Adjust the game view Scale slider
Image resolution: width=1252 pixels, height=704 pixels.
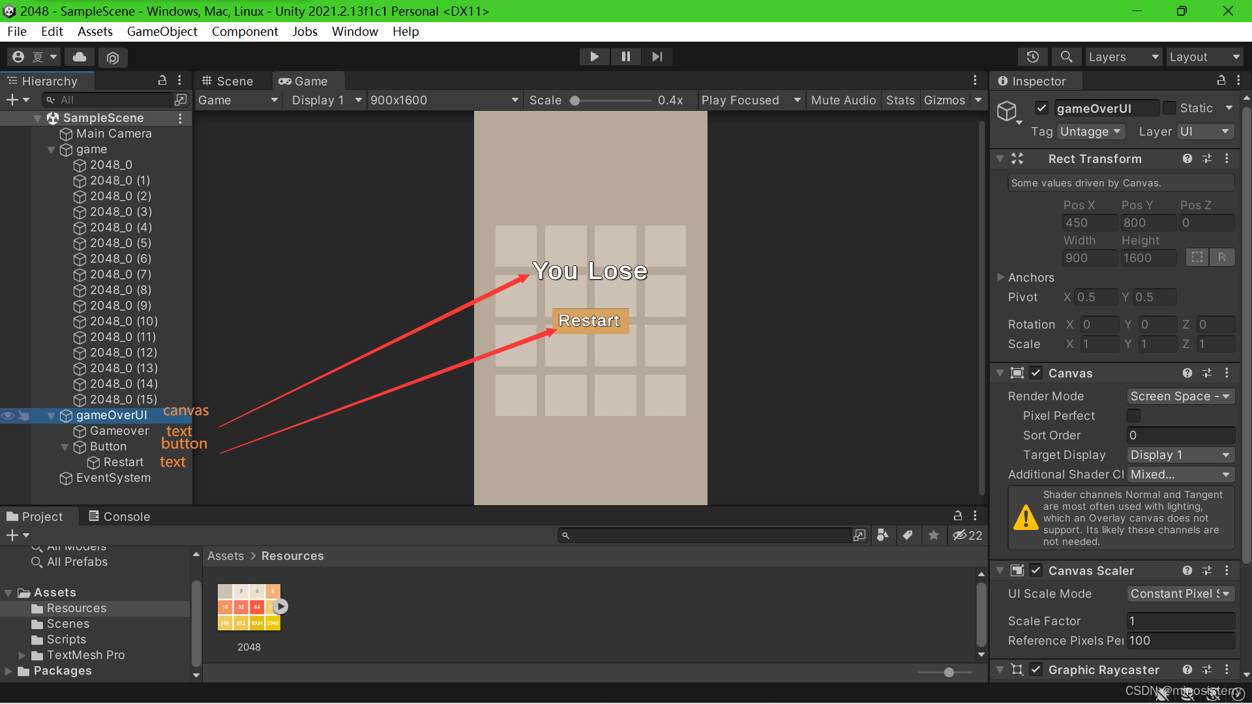pyautogui.click(x=574, y=100)
